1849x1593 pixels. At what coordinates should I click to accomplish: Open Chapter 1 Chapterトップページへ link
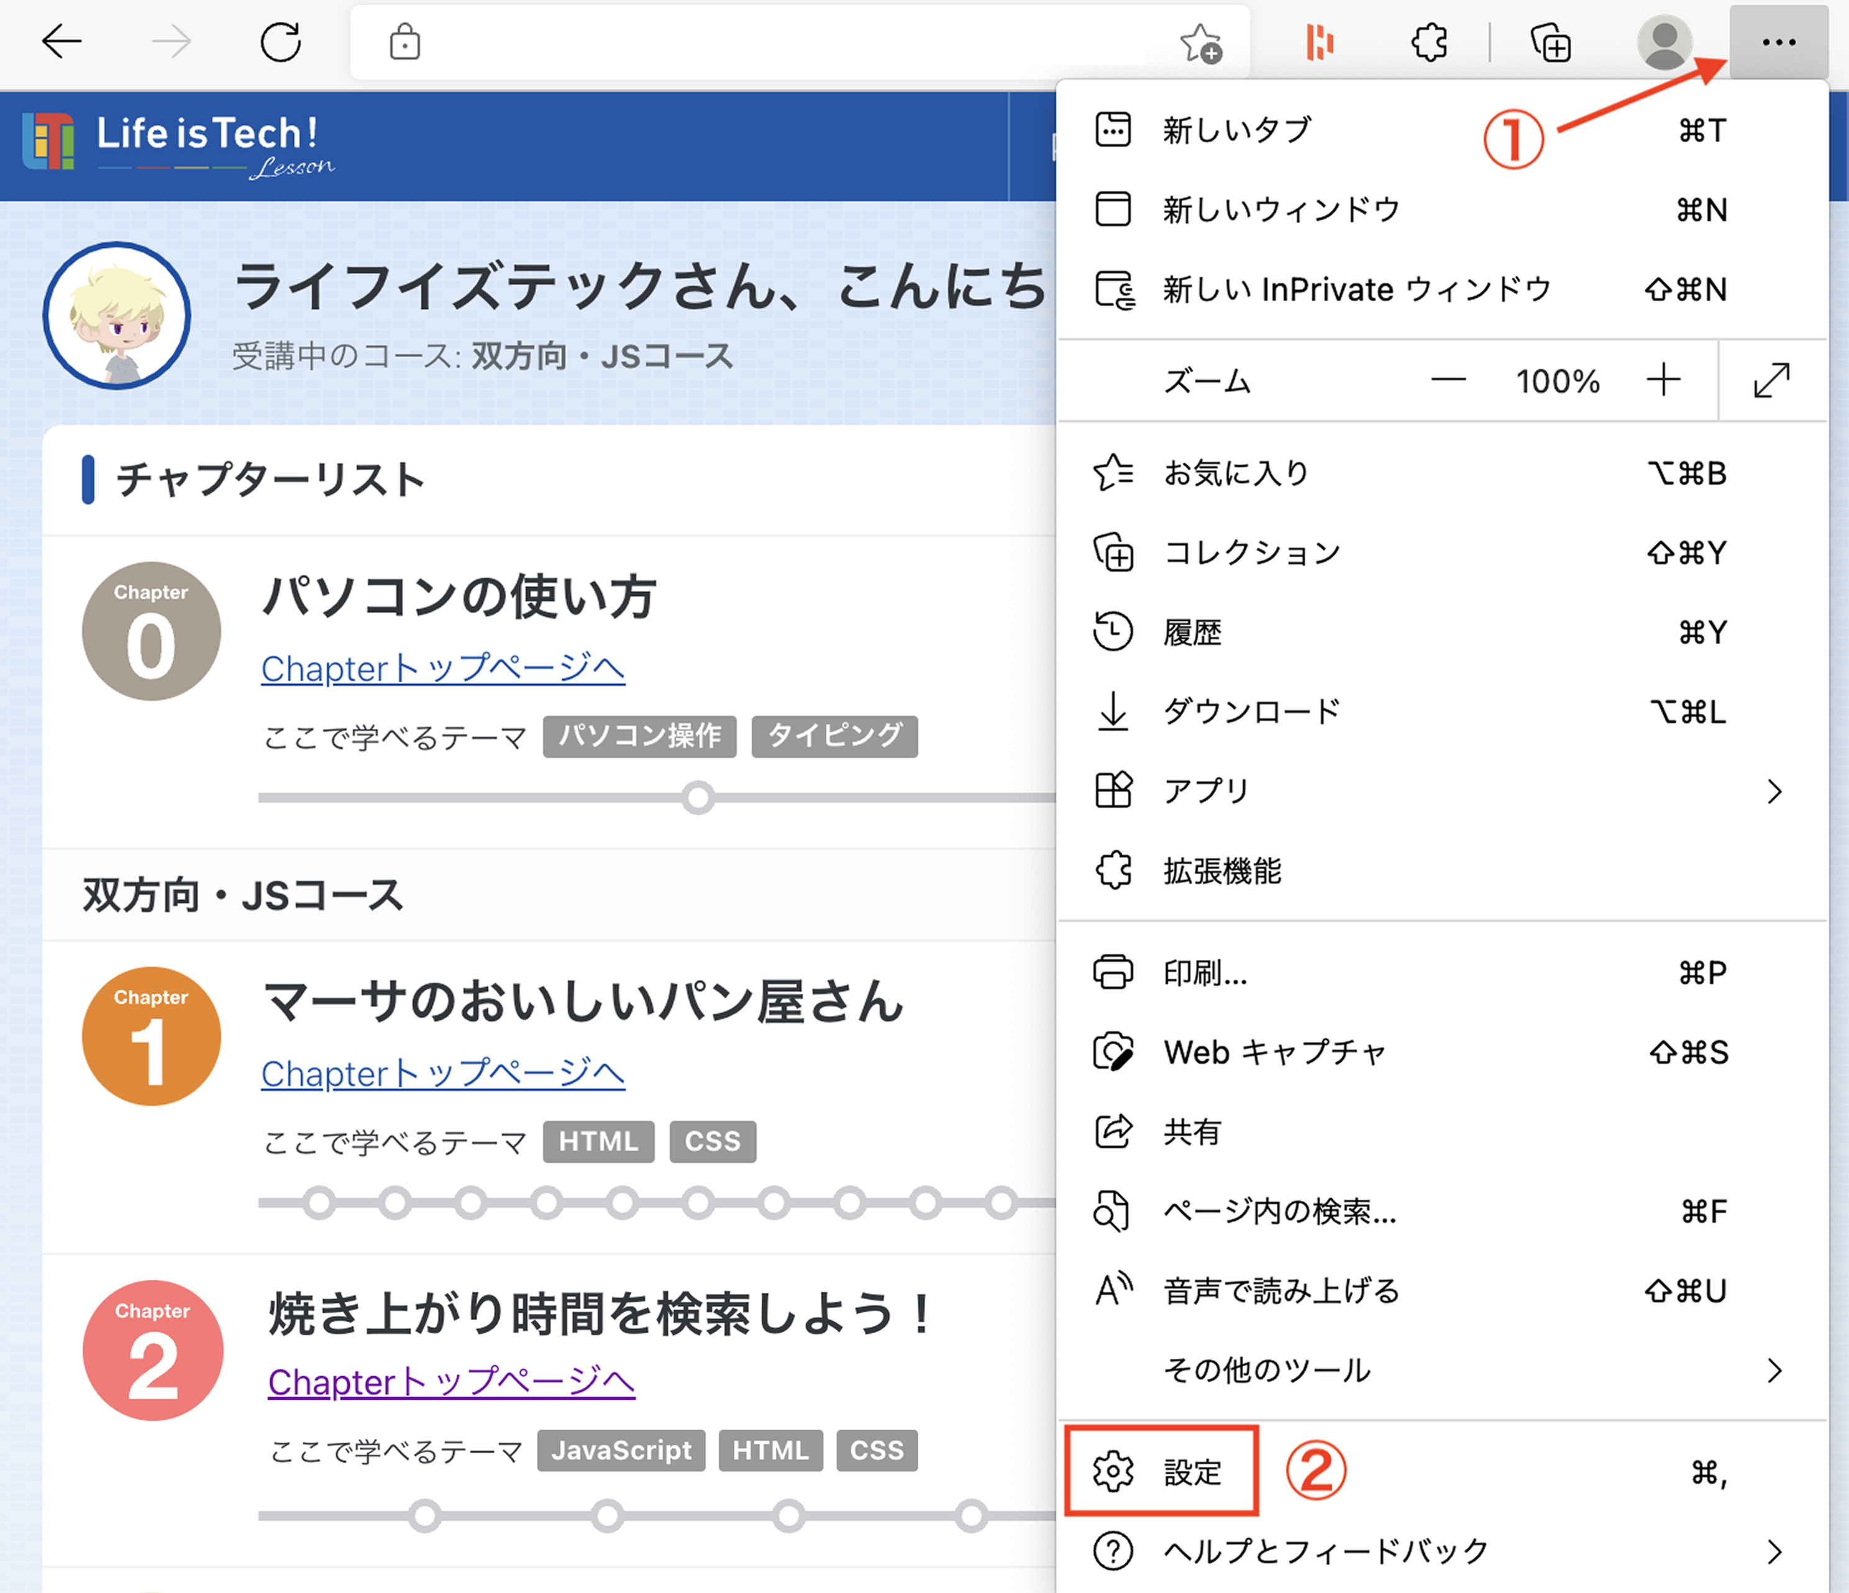pyautogui.click(x=442, y=1074)
